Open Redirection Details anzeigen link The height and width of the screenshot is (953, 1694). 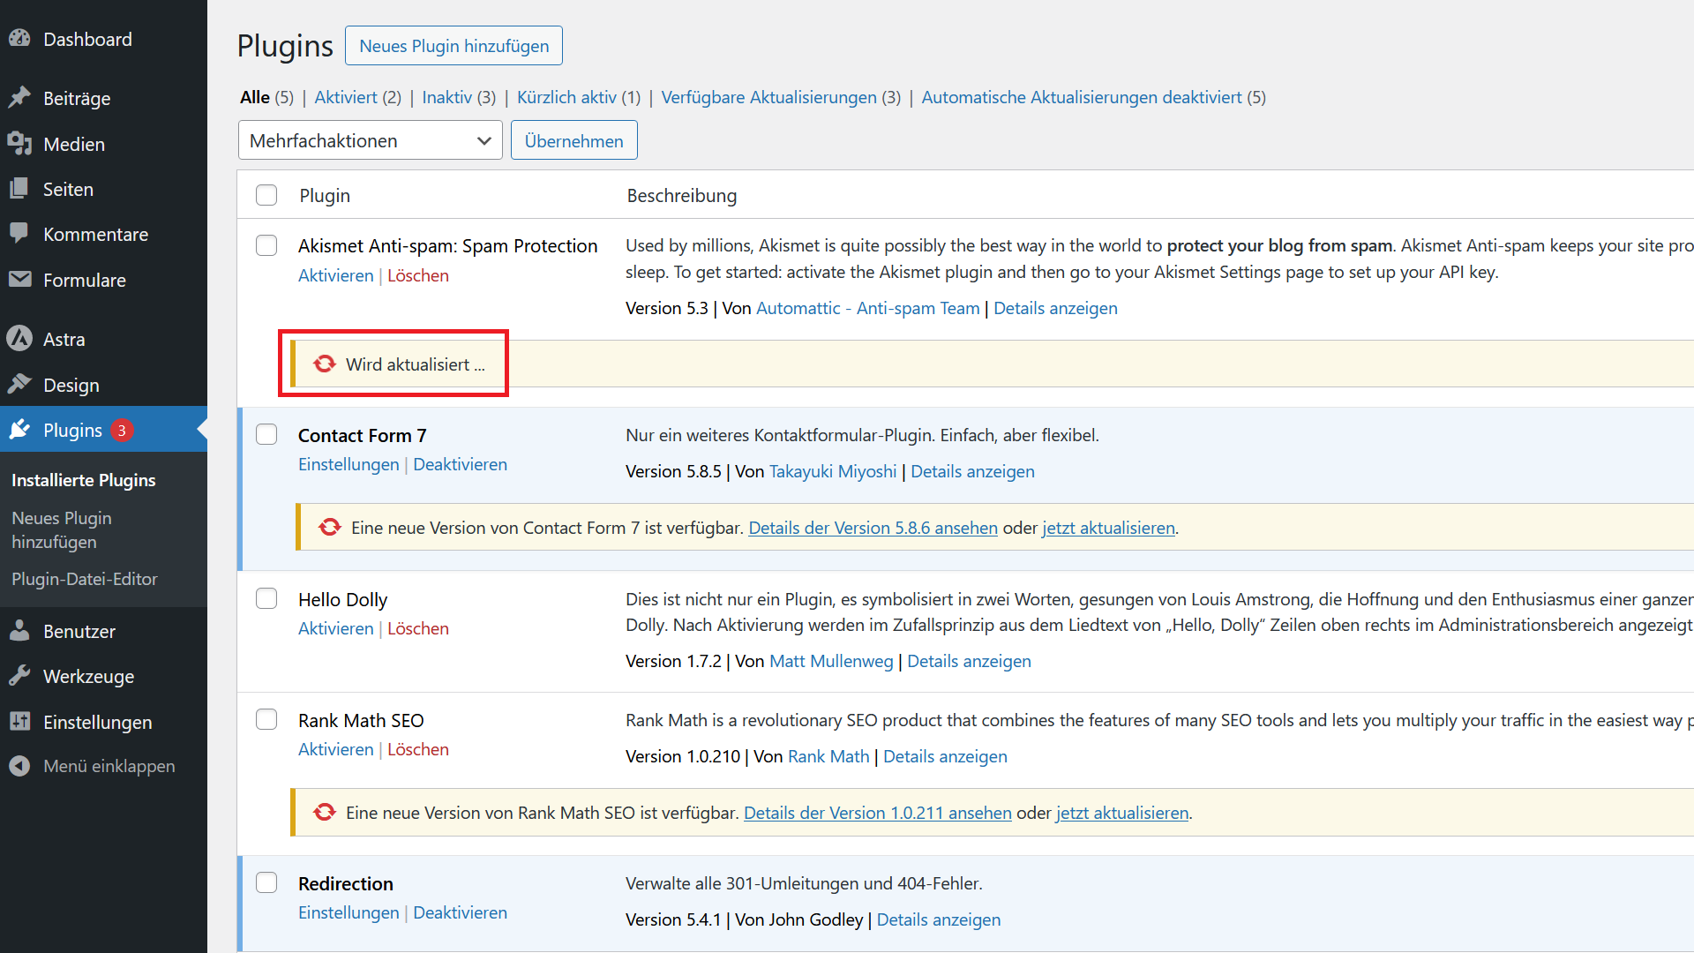[x=938, y=919]
